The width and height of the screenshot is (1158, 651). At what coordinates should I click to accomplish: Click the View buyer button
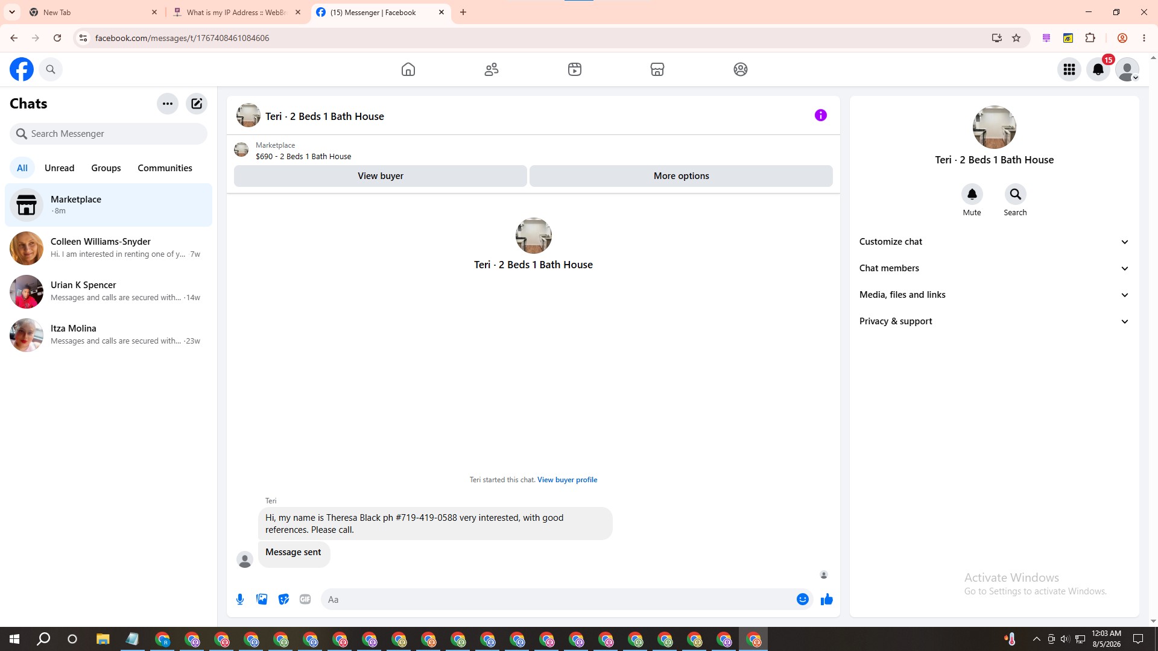(x=381, y=176)
